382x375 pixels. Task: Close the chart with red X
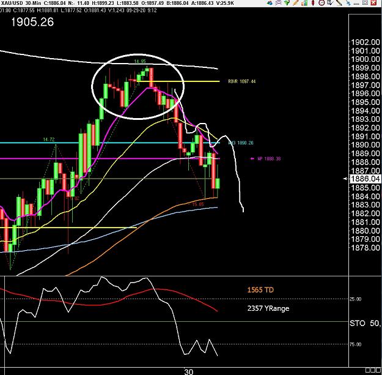[374, 2]
